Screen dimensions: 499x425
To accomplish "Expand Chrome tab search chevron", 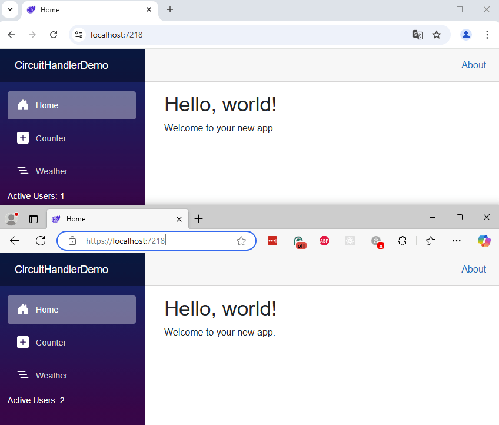I will click(10, 9).
